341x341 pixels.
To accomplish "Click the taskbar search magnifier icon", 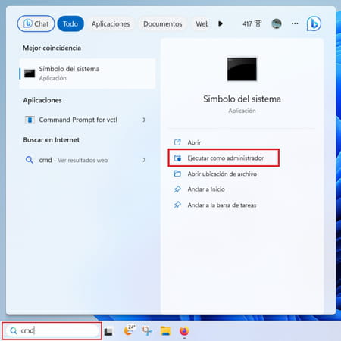I will [13, 330].
